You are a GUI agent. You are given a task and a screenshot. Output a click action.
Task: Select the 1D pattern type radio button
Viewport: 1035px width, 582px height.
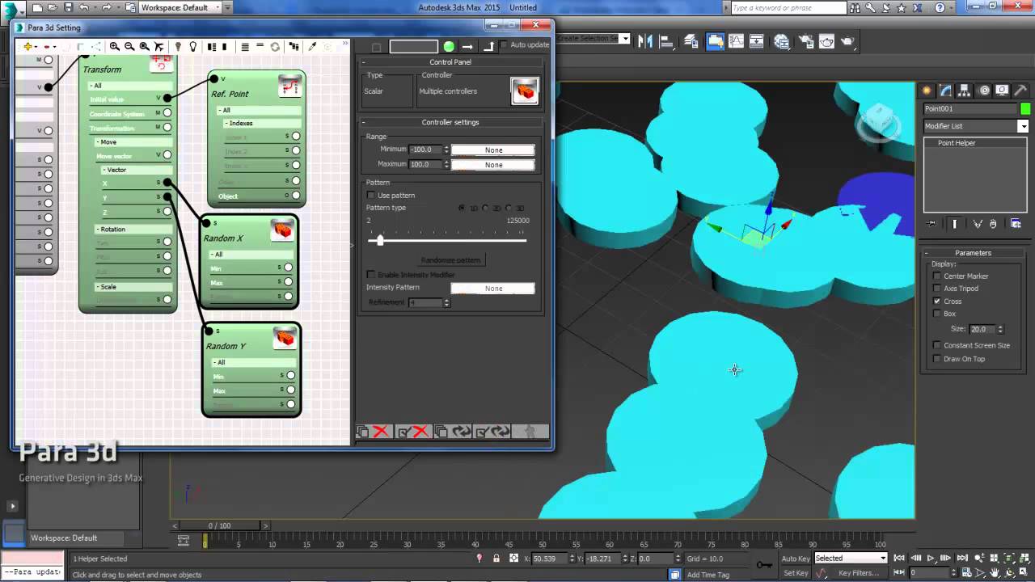coord(462,208)
